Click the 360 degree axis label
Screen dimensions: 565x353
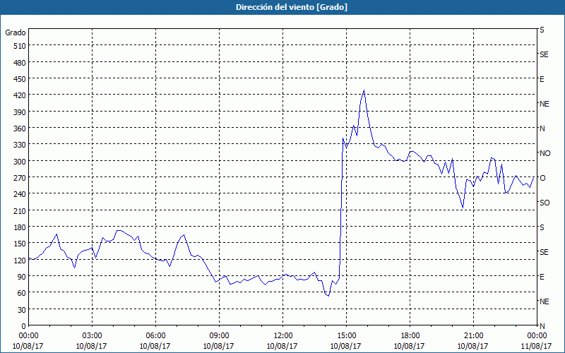(20, 128)
